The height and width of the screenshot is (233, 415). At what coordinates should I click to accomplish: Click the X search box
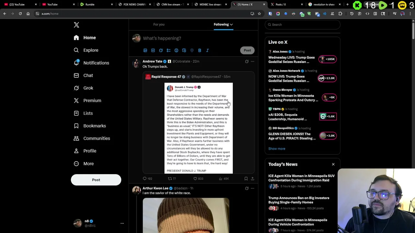tap(302, 25)
